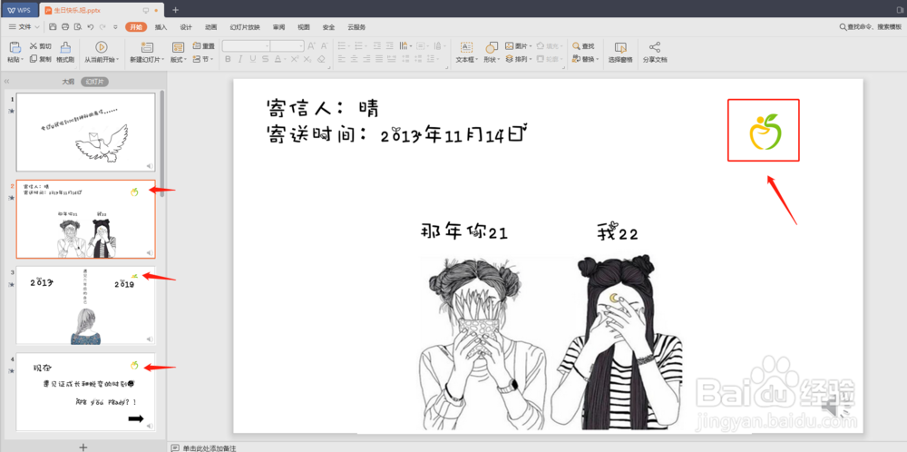Open font color A picker
Viewport: 907px width, 452px height.
click(279, 59)
